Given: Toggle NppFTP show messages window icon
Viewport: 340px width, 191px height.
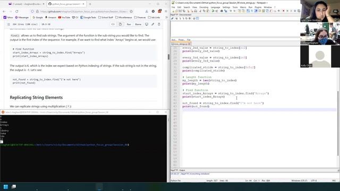Looking at the screenshot, I should [x=197, y=19].
